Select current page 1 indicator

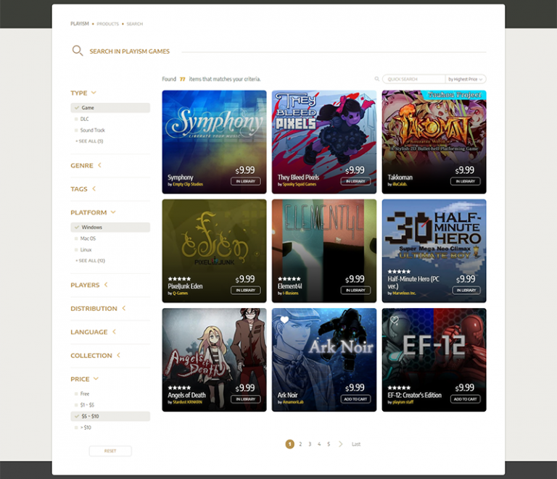(x=290, y=444)
